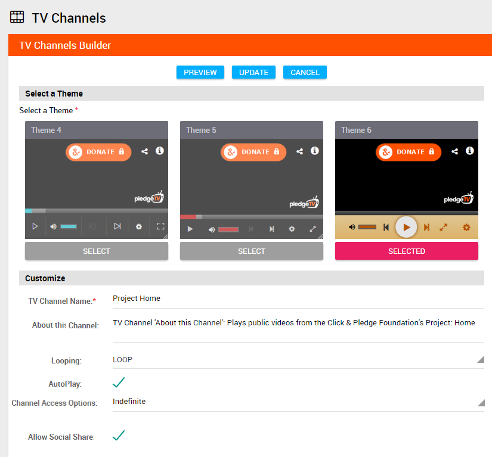Viewport: 492px width, 457px height.
Task: Click the Customize section header
Action: pos(252,278)
